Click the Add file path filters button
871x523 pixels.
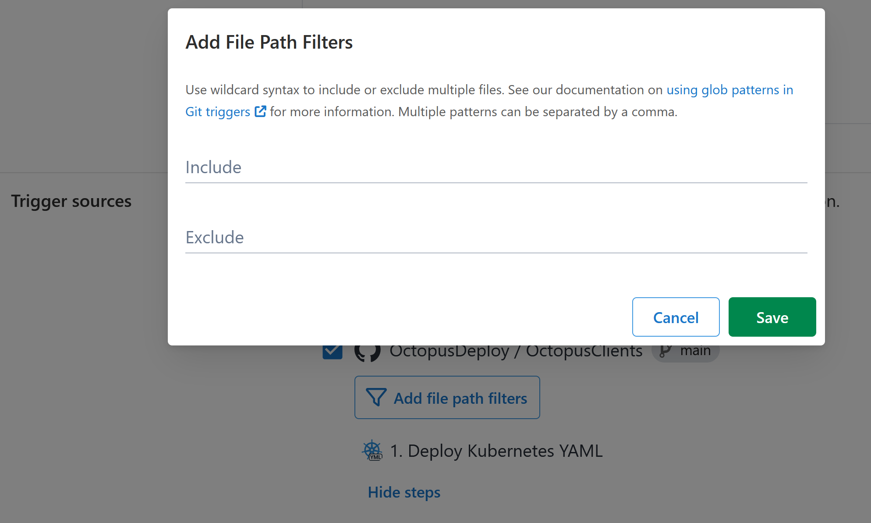click(x=447, y=398)
